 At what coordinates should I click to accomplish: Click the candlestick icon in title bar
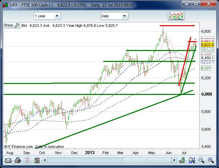pos(5,5)
